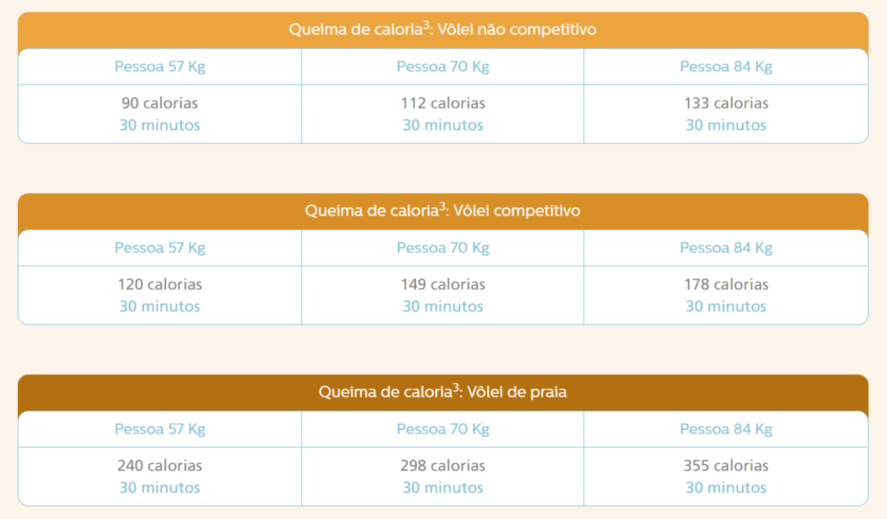Viewport: 887px width, 519px height.
Task: Click the '240 calorias' value
Action: tap(160, 466)
